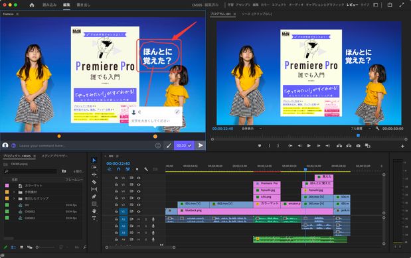Viewport: 411px width, 258px height.
Task: Open the playback resolution dropdown
Action: [x=361, y=129]
